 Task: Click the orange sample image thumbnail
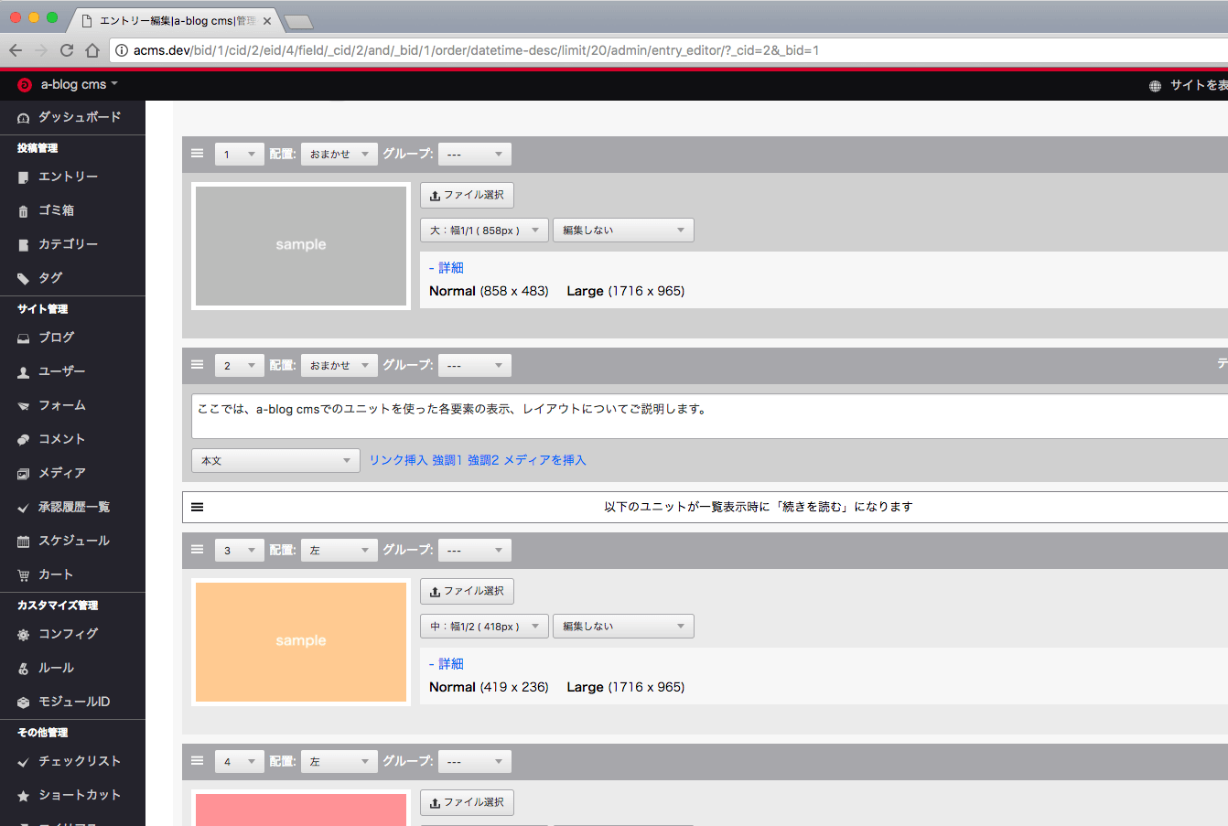click(301, 641)
